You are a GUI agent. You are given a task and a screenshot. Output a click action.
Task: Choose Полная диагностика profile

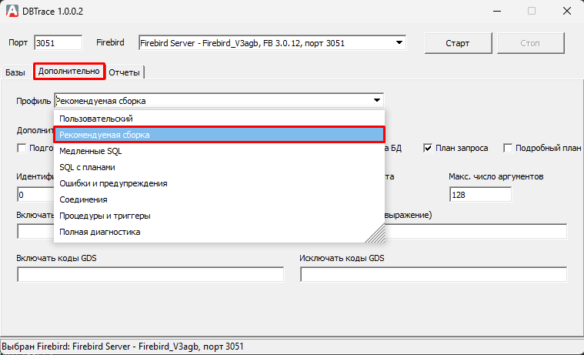coord(219,232)
